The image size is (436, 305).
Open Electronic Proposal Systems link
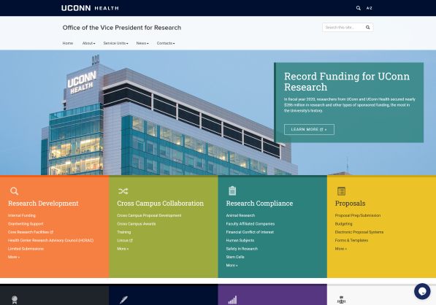click(359, 232)
